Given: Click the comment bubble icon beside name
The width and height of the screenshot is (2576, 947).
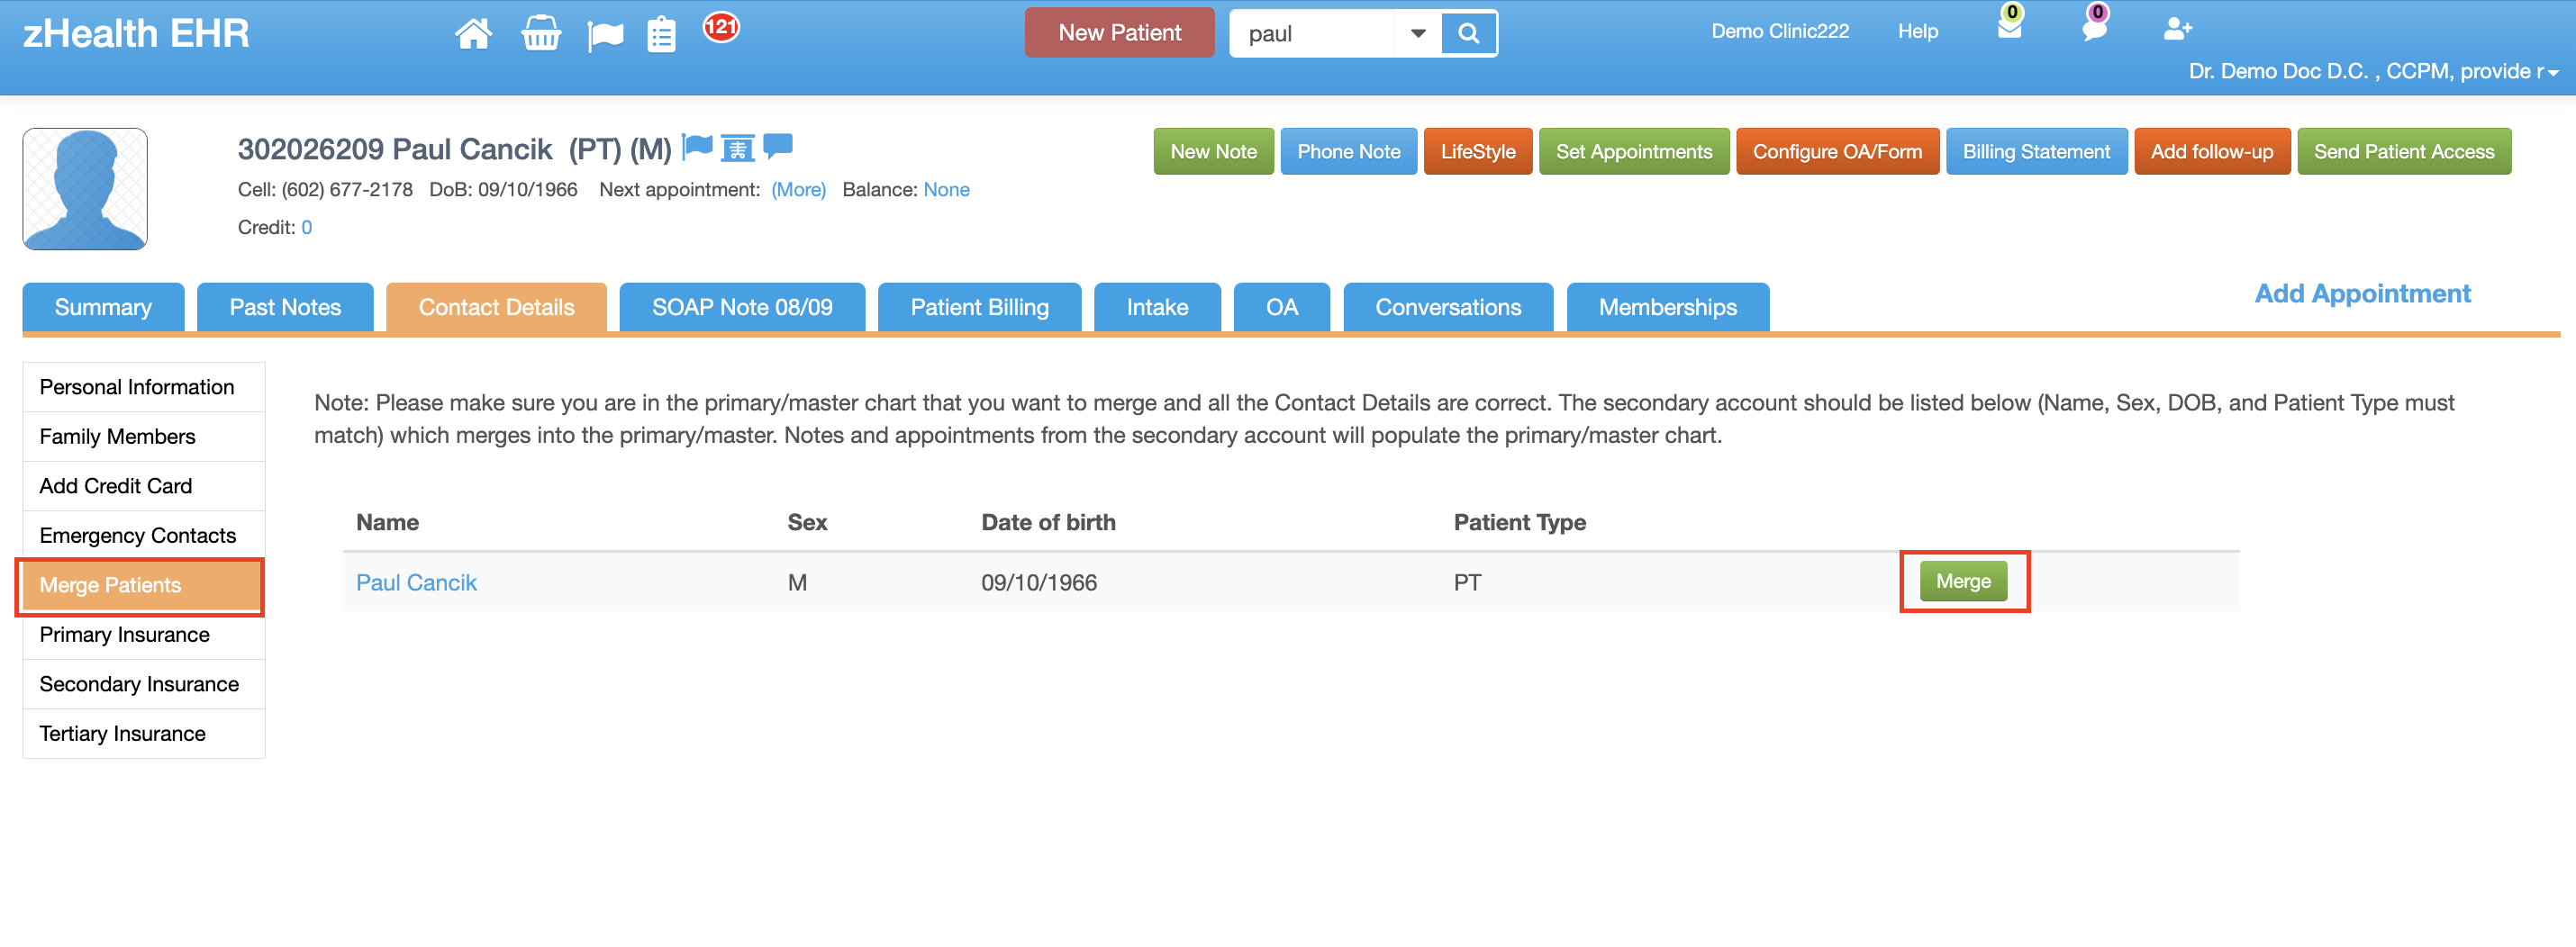Looking at the screenshot, I should (778, 147).
